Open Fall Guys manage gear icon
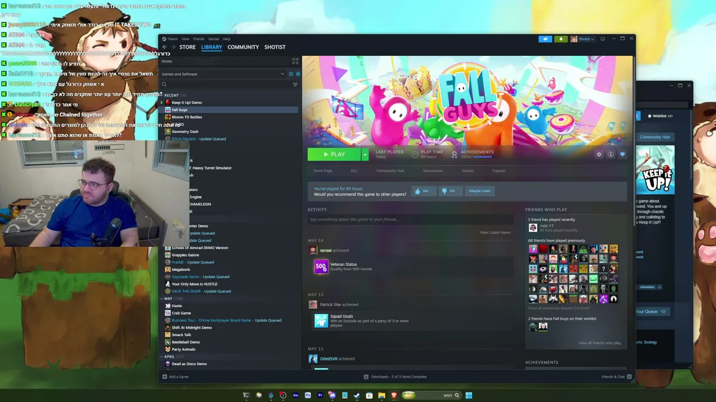 click(599, 155)
